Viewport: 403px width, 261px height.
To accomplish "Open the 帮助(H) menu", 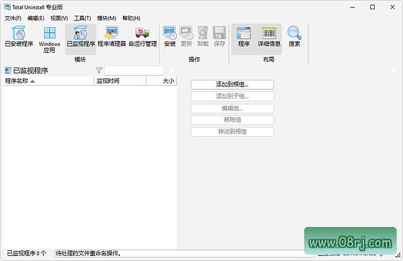I will [x=132, y=18].
